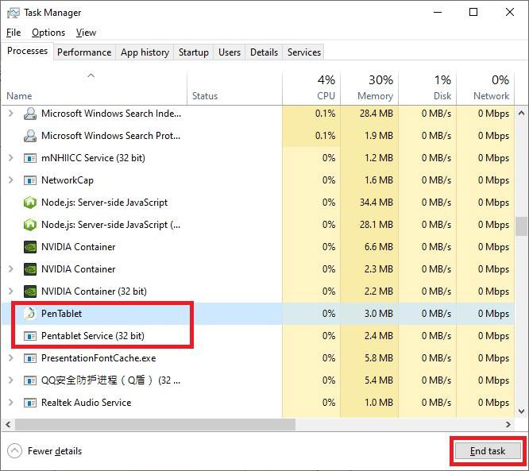Click the 28.4 MB memory value

[376, 114]
